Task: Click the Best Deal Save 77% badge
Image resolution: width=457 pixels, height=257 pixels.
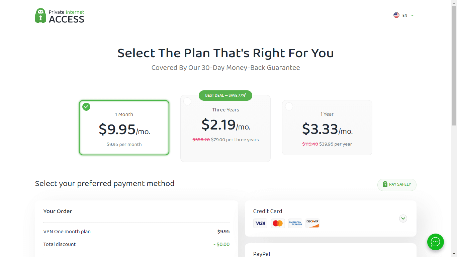Action: pos(225,95)
